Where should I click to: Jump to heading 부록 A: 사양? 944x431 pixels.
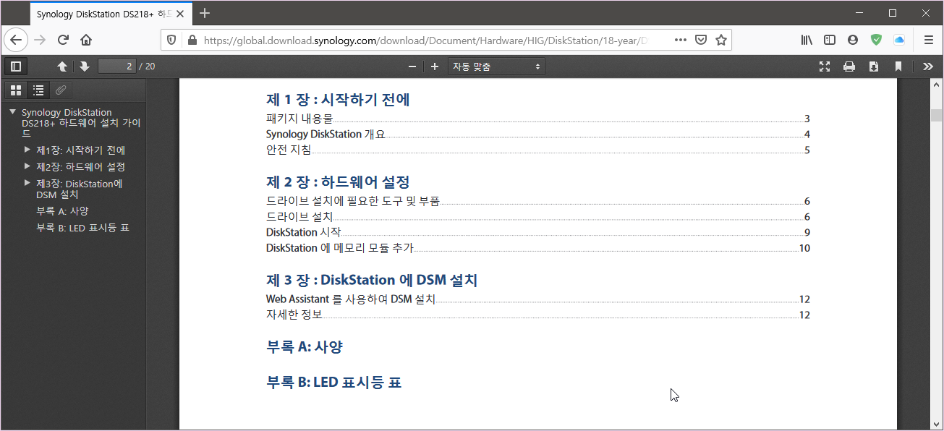305,347
